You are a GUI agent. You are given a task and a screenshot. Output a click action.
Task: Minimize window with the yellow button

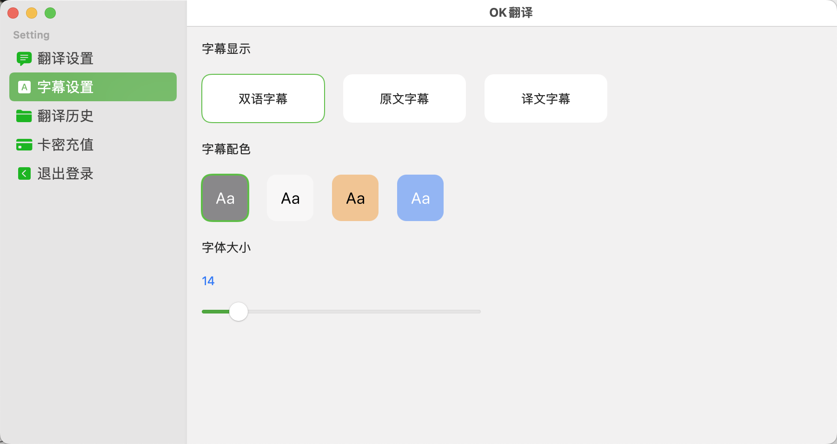click(x=32, y=13)
